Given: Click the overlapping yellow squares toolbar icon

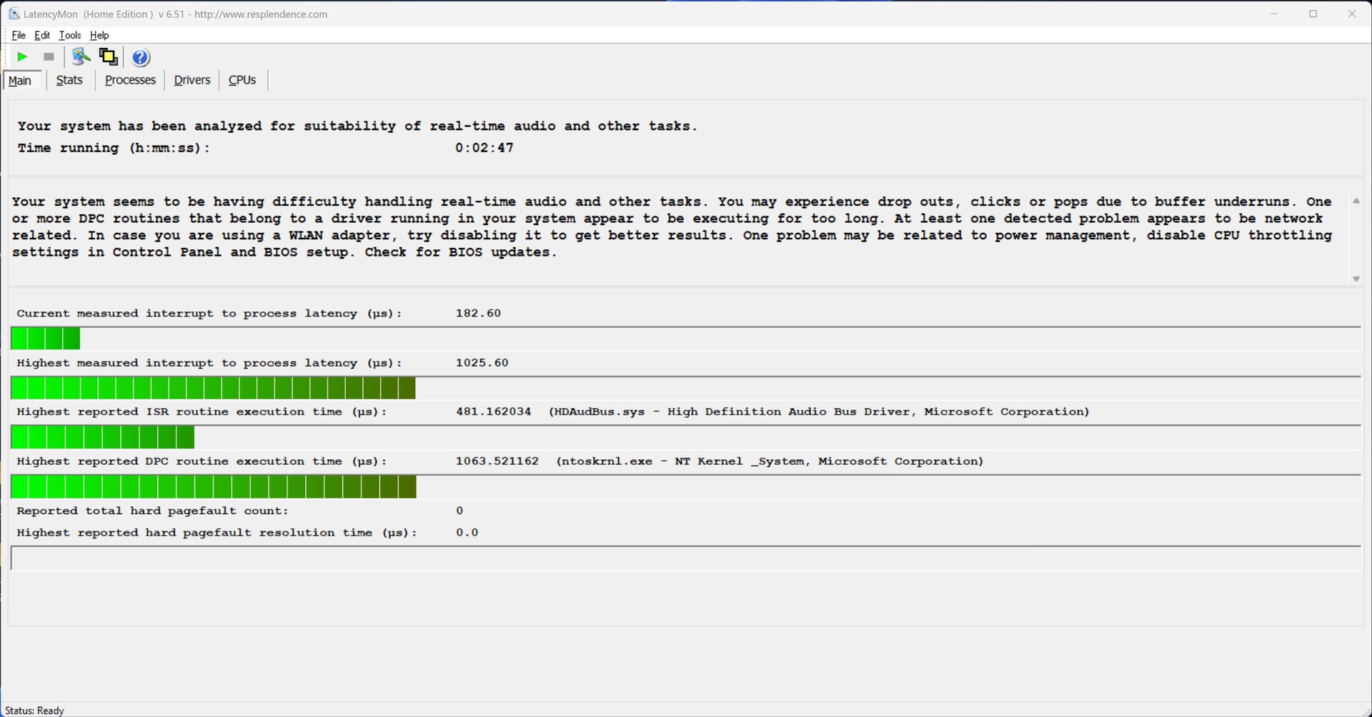Looking at the screenshot, I should 109,57.
